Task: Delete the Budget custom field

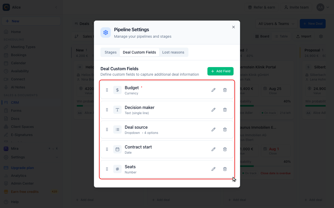Action: pos(225,90)
